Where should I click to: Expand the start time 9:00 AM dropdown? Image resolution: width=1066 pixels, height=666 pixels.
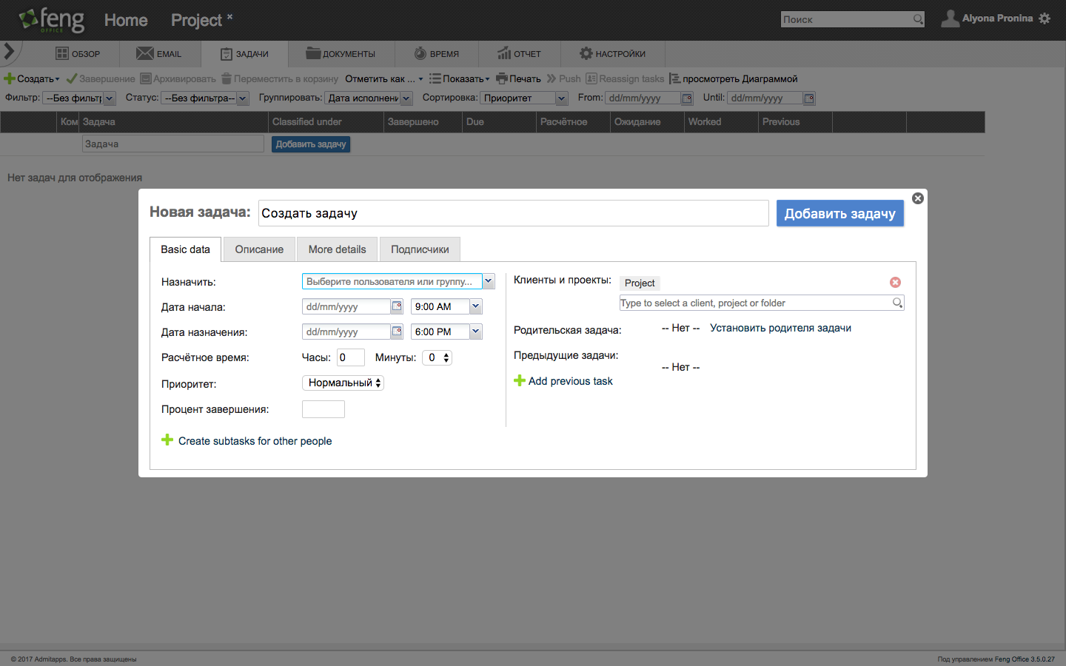point(475,306)
